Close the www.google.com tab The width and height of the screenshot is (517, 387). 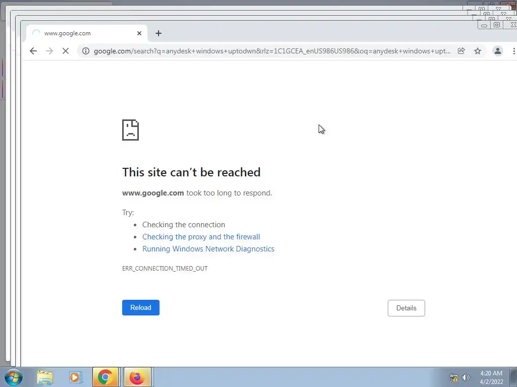[x=139, y=33]
